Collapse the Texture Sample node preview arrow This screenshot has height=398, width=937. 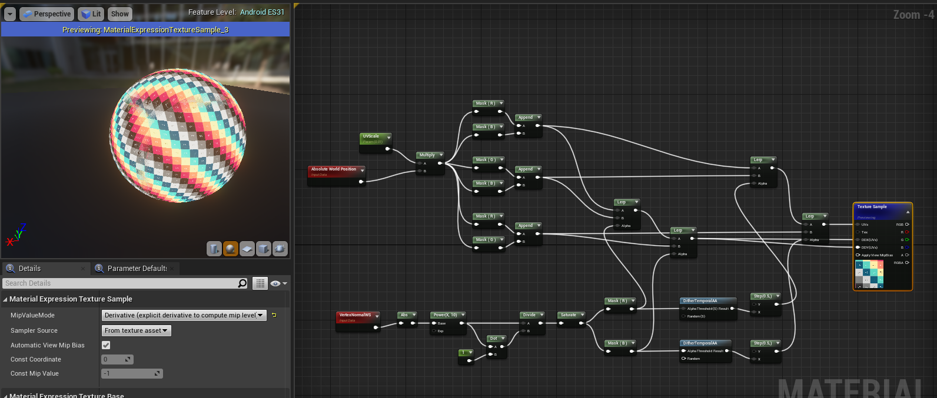coord(908,212)
